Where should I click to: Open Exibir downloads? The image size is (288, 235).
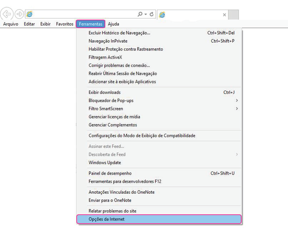pyautogui.click(x=105, y=92)
